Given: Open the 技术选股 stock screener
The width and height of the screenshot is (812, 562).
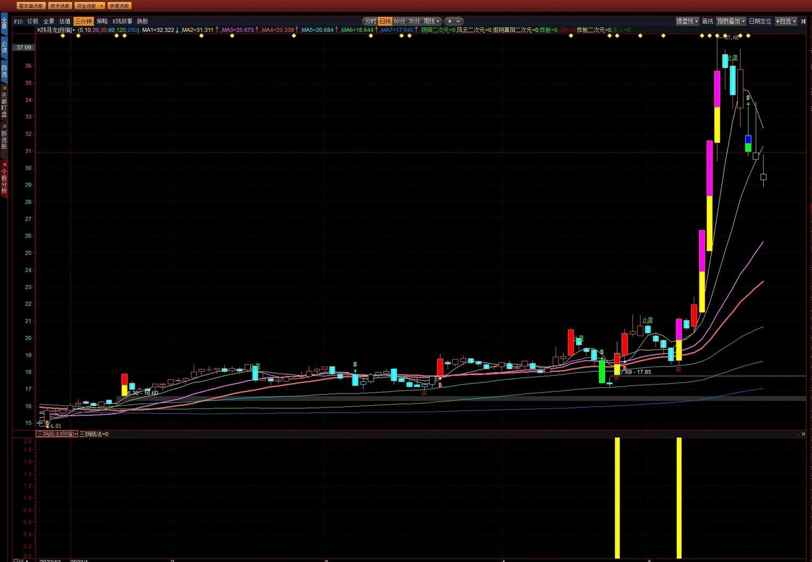Looking at the screenshot, I should (60, 6).
